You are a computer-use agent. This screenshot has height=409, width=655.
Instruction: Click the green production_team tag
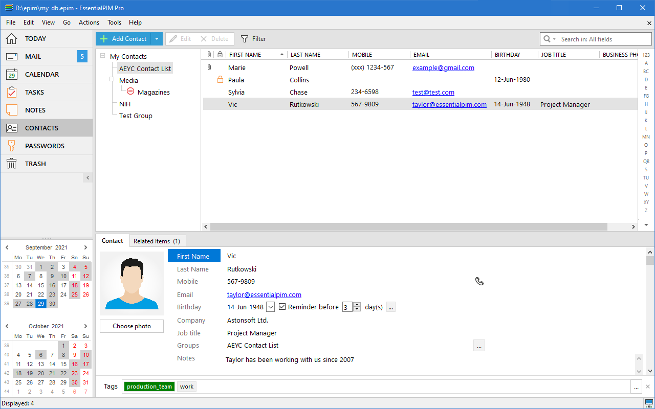pyautogui.click(x=149, y=387)
